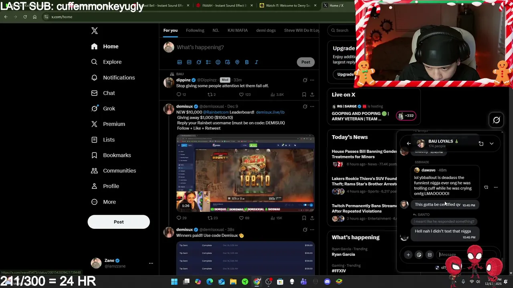Add media image to the new post
This screenshot has width=513, height=288.
pos(180,62)
